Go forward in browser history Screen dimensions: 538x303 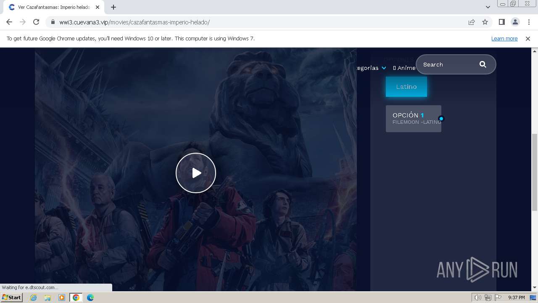click(x=23, y=22)
